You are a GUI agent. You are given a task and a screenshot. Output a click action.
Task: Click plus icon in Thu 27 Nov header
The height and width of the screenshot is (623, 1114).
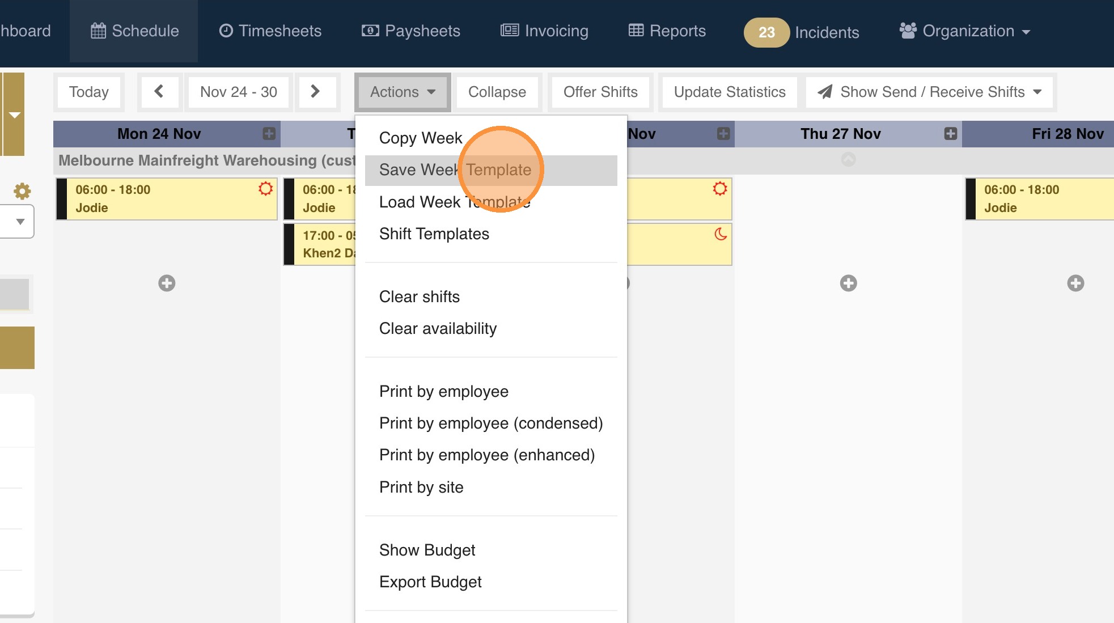(x=950, y=134)
